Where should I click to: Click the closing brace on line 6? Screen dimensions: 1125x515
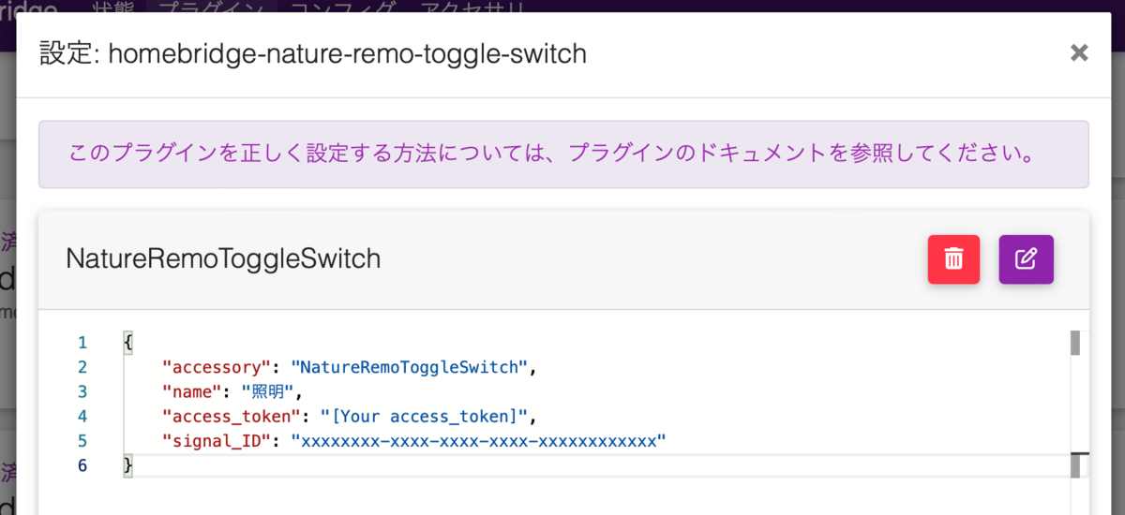tap(128, 465)
